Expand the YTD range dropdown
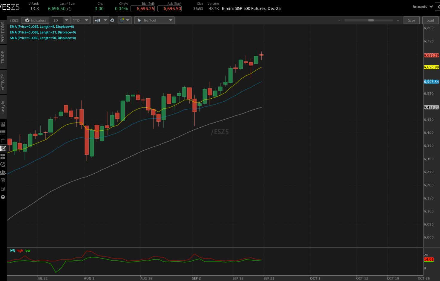 click(81, 20)
